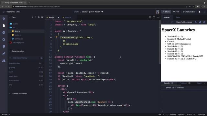Screen dimensions: 207x116
Task: Toggle dependency list view icon
Action: 41,58
